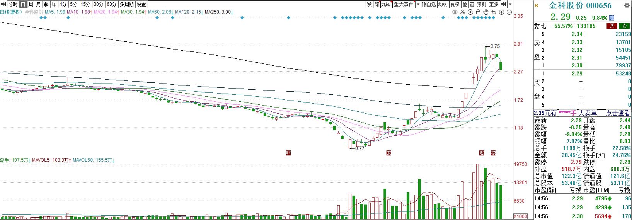Select the 日 daily K-line period

pos(23,4)
